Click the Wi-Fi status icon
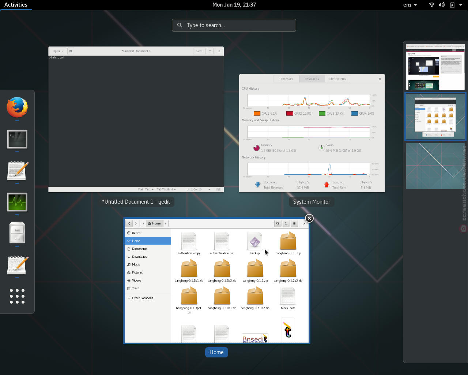The image size is (468, 375). pos(432,5)
